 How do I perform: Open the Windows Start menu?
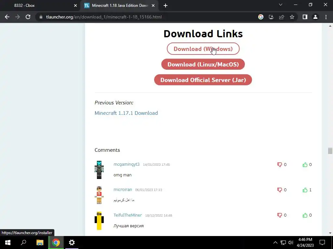8,243
